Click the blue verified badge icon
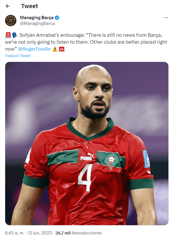The image size is (171, 235). point(57,18)
